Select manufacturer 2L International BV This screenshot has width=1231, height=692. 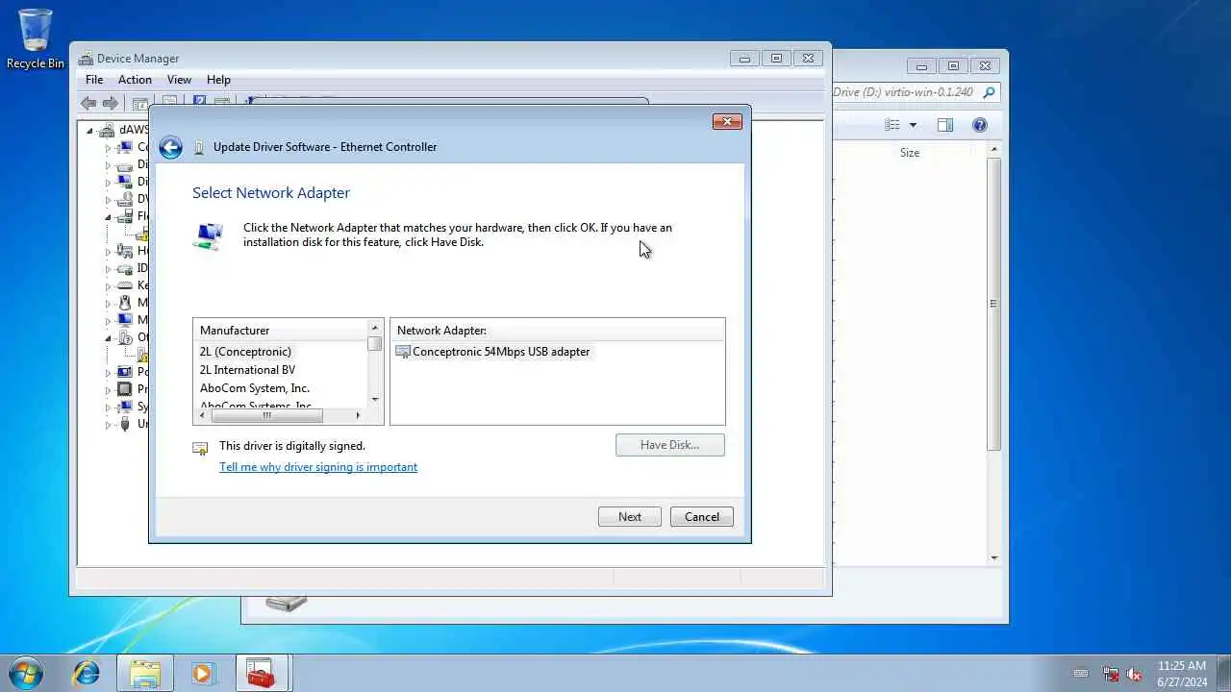tap(247, 370)
